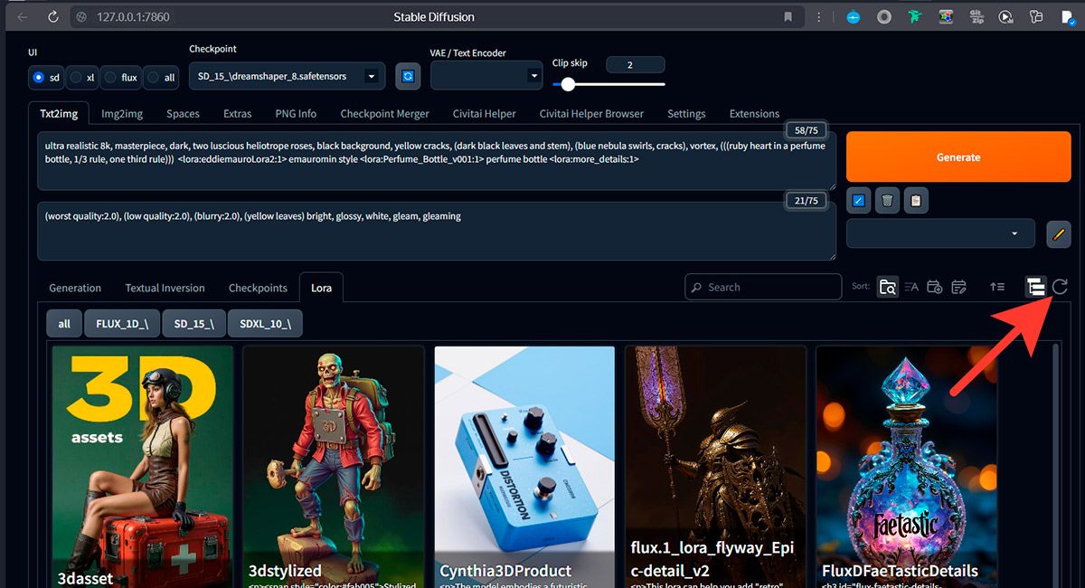Viewport: 1085px width, 588px height.
Task: Open the Spaces tab
Action: point(183,114)
